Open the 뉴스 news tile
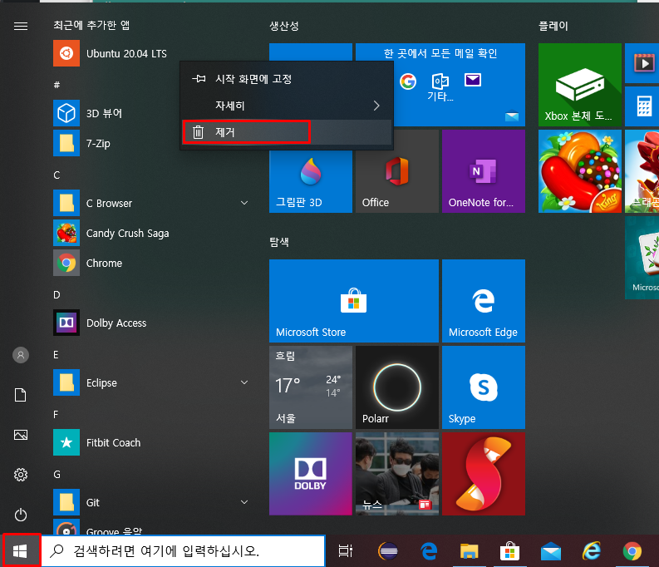This screenshot has height=567, width=659. [x=397, y=474]
